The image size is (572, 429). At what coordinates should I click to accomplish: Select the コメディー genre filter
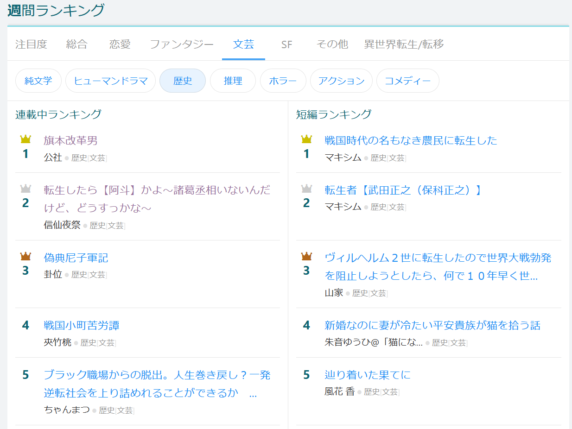click(x=407, y=81)
